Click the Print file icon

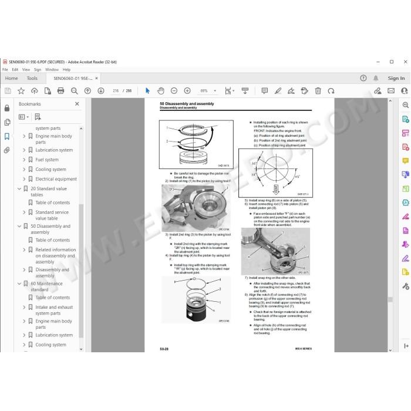pos(61,90)
